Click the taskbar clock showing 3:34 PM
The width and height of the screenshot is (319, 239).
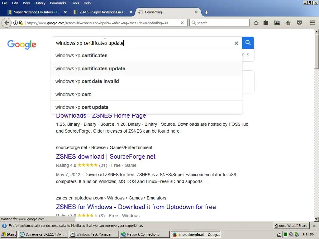[x=308, y=235]
